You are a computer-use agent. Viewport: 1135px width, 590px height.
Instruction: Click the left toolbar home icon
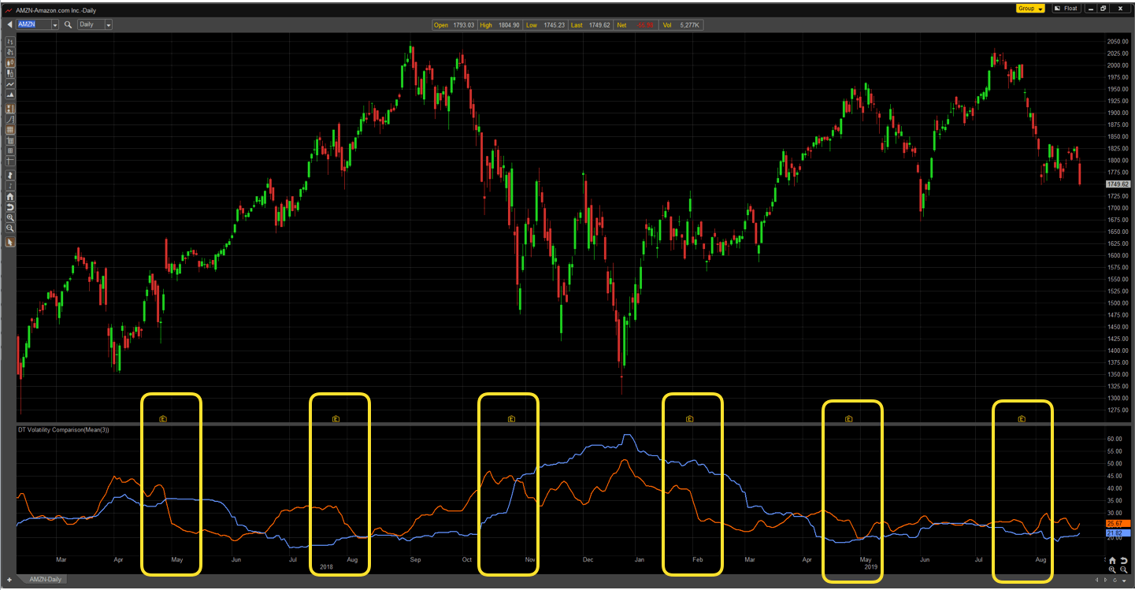pyautogui.click(x=10, y=196)
